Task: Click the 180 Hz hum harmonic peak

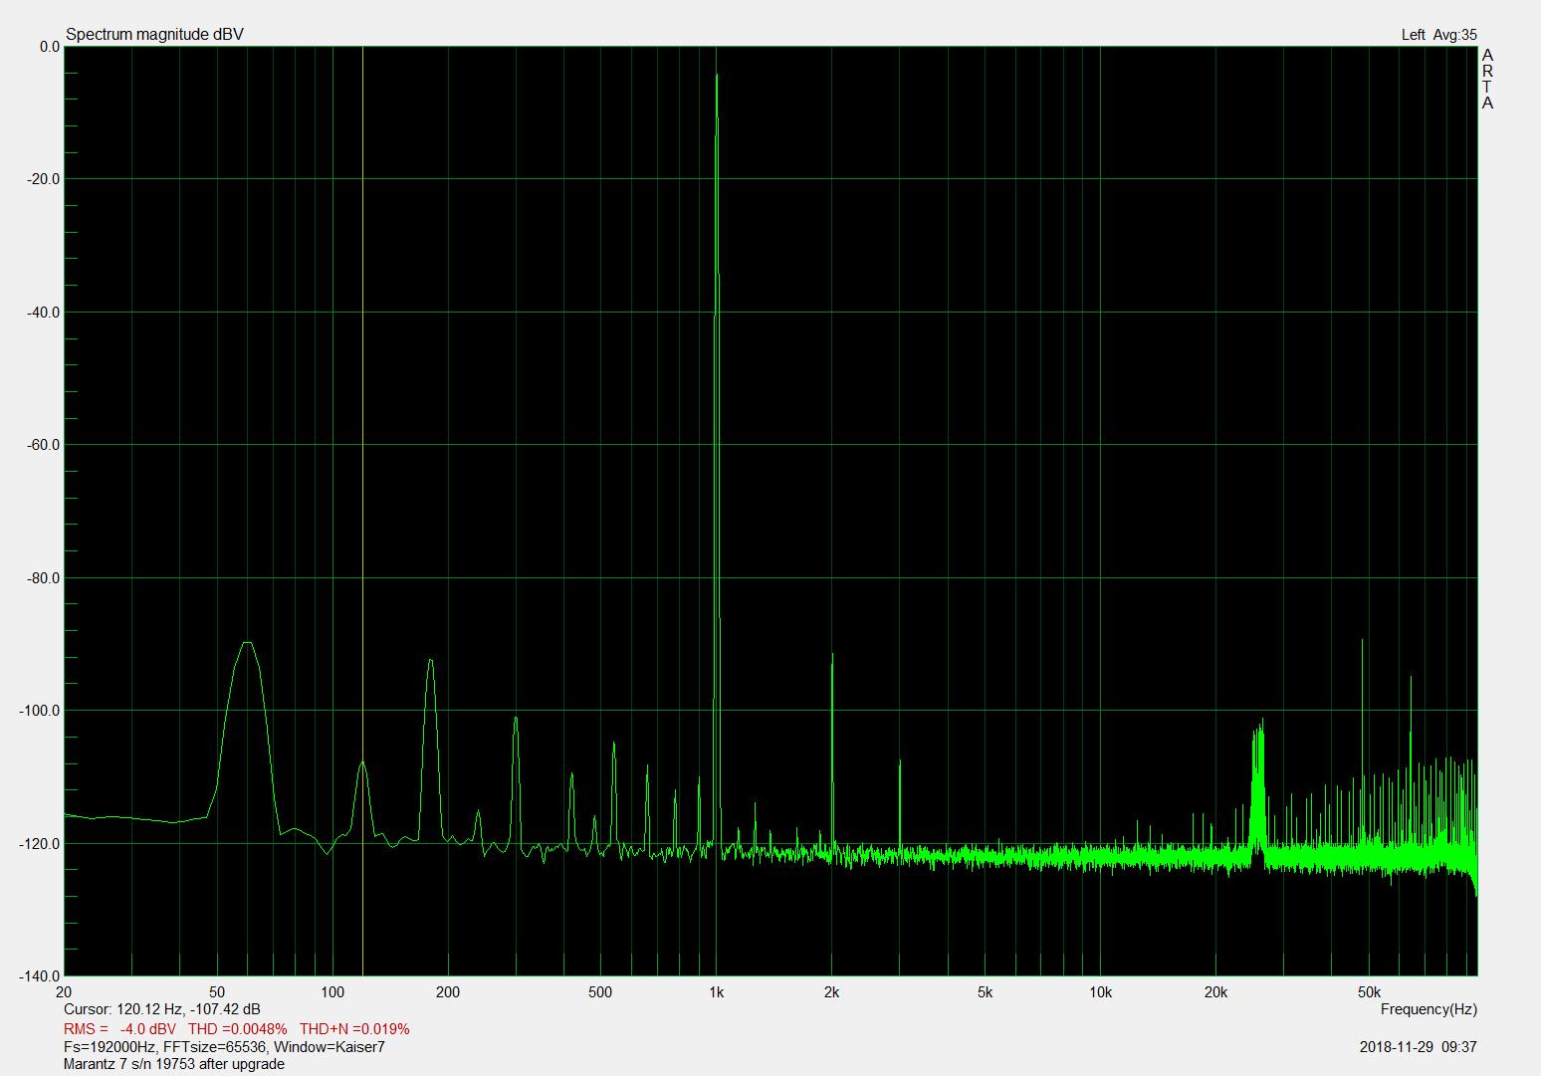Action: [x=430, y=661]
